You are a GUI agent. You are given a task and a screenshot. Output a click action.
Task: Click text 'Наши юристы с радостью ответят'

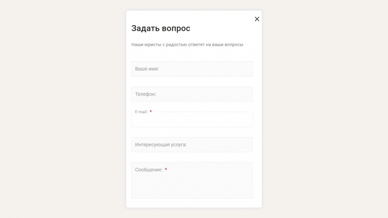168,45
